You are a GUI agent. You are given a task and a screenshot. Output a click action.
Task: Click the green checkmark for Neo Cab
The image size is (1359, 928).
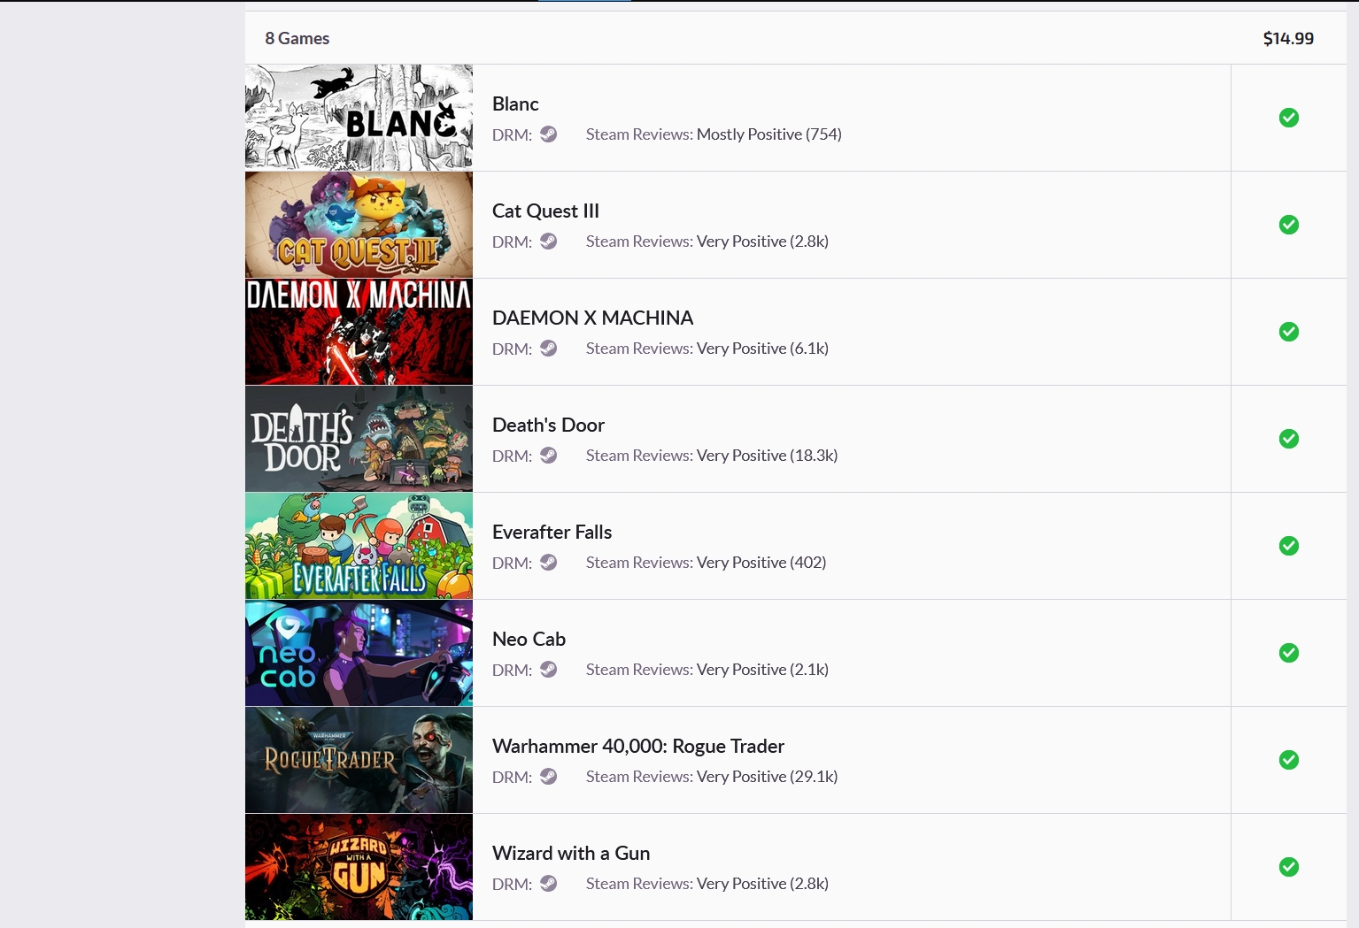[x=1289, y=653]
